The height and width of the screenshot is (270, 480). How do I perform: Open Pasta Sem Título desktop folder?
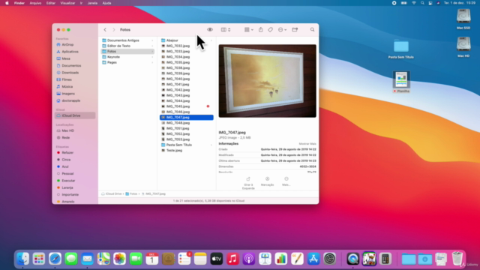[x=401, y=49]
